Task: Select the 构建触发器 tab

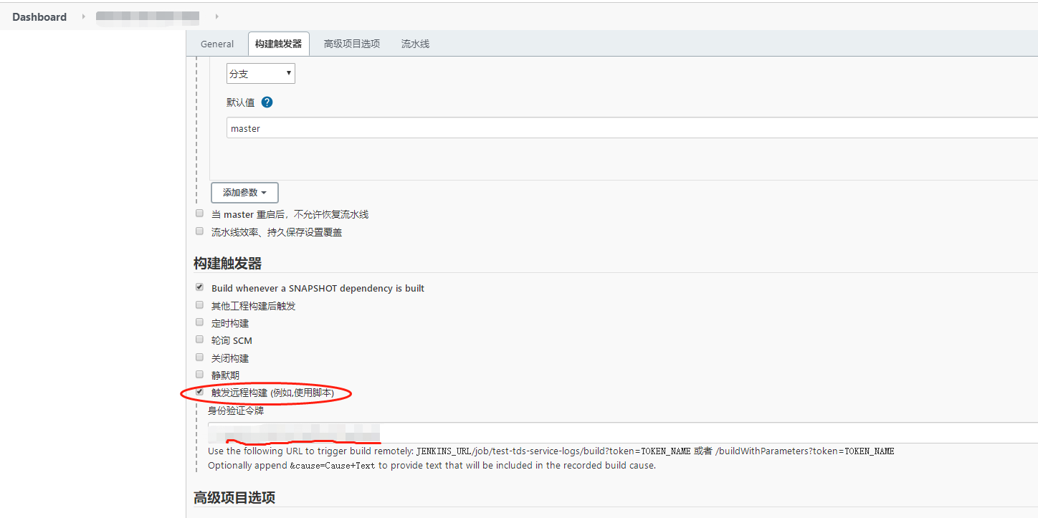Action: [x=279, y=44]
